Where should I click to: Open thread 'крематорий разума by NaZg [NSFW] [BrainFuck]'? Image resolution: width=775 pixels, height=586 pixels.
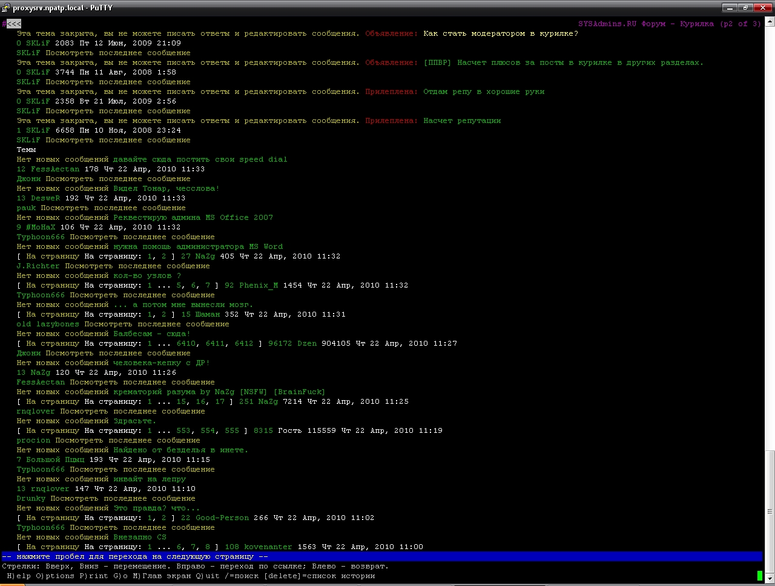click(x=220, y=392)
